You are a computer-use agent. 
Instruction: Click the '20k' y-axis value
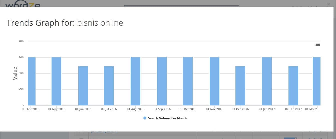[22, 89]
